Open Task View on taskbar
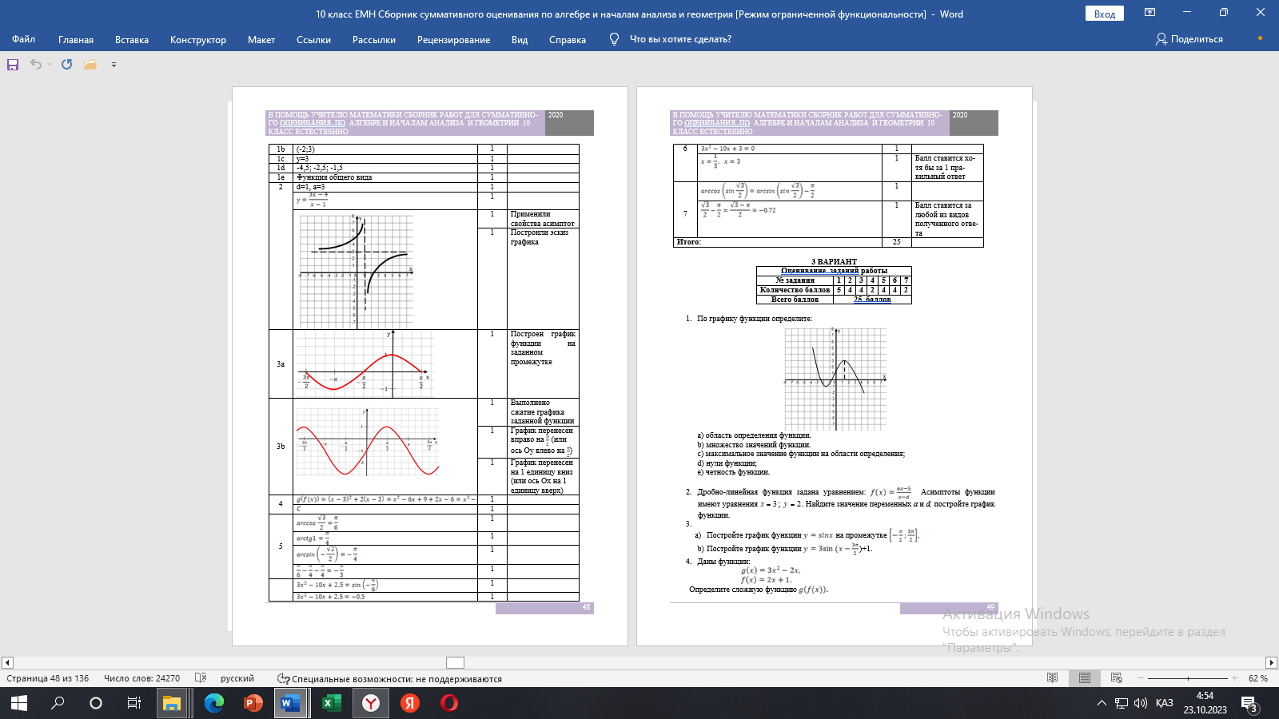Viewport: 1279px width, 719px height. coord(134,703)
